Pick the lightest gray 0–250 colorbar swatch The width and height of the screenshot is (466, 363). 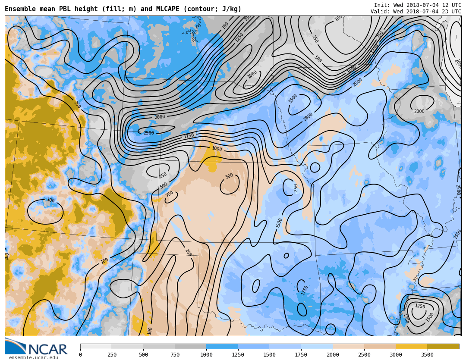(96, 346)
